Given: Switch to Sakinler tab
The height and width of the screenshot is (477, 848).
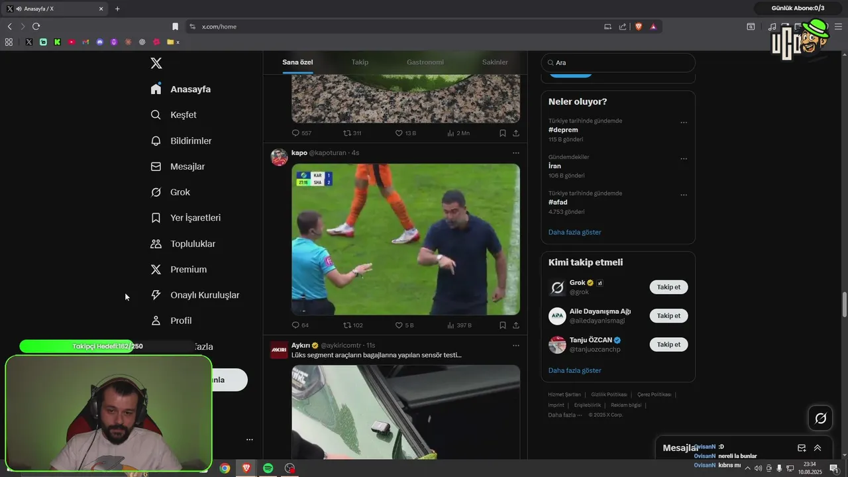Looking at the screenshot, I should tap(495, 62).
